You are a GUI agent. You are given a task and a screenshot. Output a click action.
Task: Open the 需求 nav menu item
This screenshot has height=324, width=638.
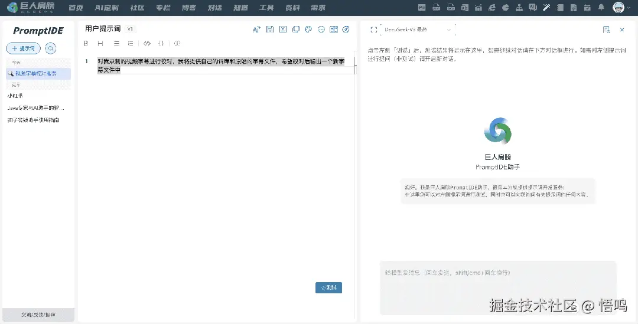tap(318, 7)
